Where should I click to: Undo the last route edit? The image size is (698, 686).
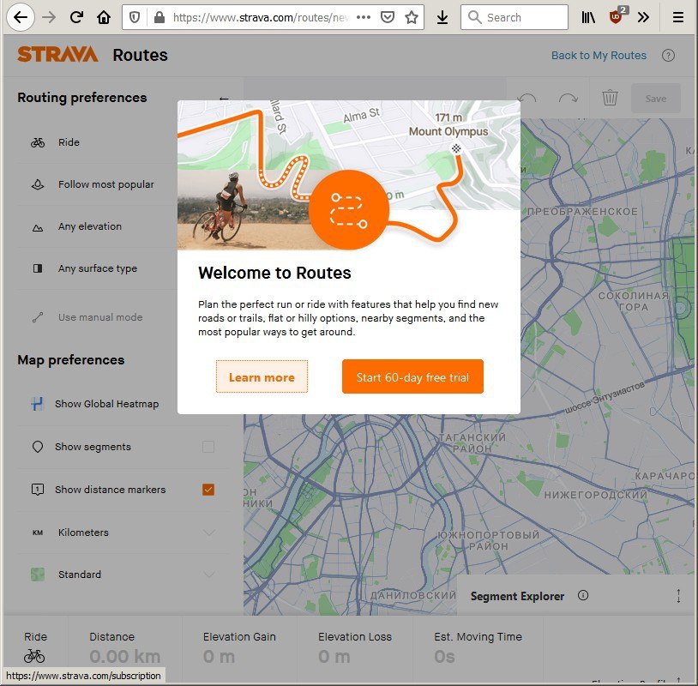[x=527, y=98]
